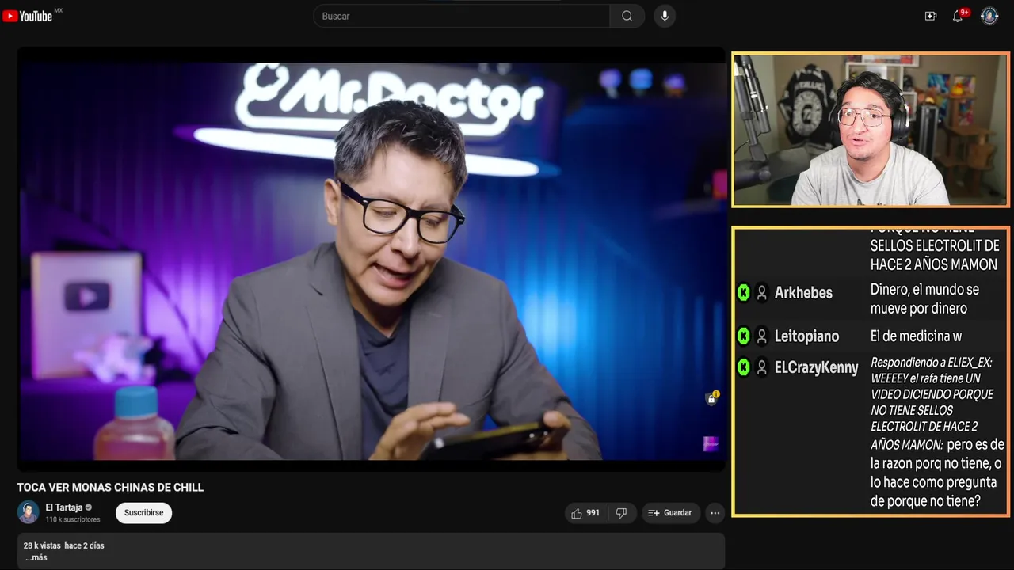Viewport: 1014px width, 570px height.
Task: Click message 'El de medicina w'
Action: pyautogui.click(x=916, y=336)
